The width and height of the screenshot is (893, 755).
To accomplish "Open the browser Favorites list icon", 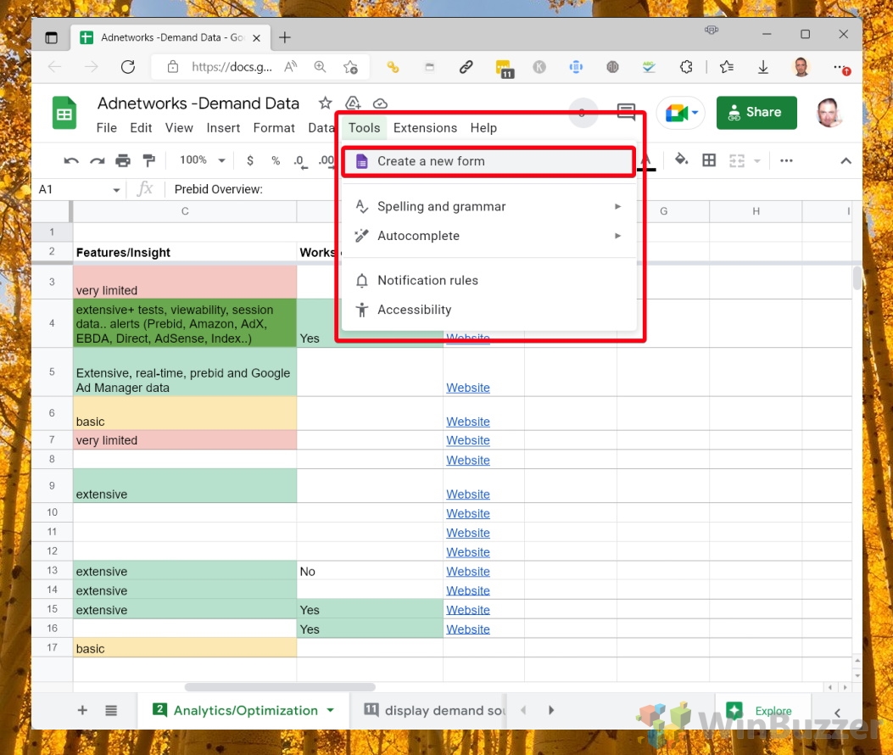I will pos(726,67).
